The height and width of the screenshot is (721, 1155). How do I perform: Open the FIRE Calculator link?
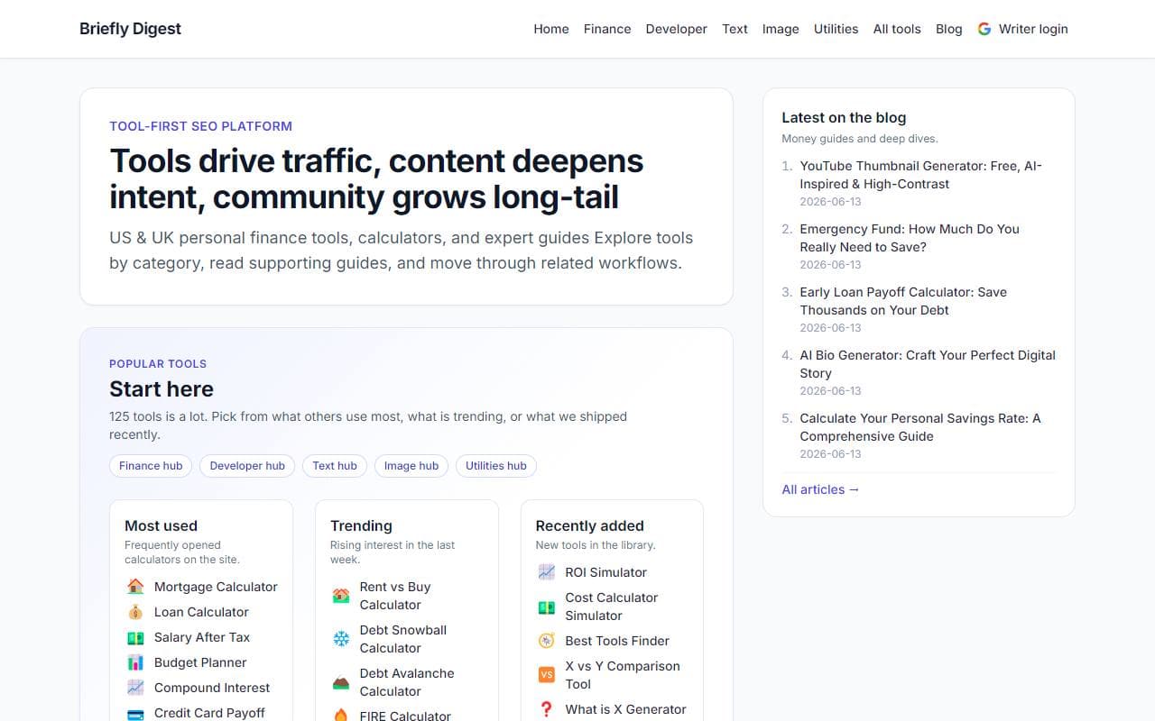tap(405, 716)
